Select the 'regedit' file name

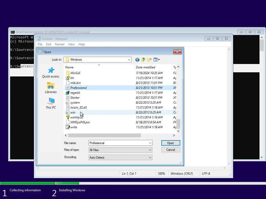click(75, 93)
